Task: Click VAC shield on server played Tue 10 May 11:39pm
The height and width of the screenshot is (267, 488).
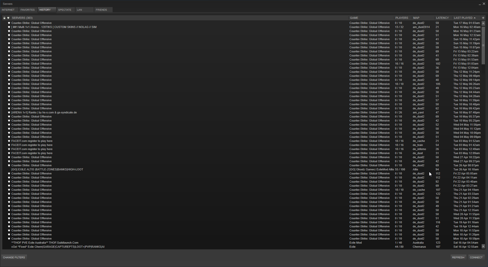Action: pos(9,100)
